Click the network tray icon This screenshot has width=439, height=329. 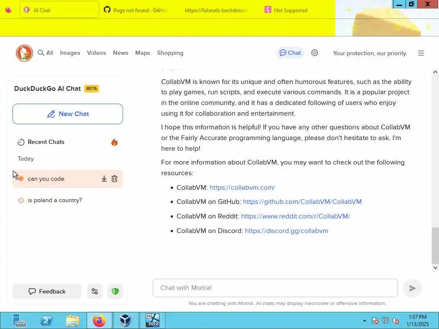click(385, 320)
